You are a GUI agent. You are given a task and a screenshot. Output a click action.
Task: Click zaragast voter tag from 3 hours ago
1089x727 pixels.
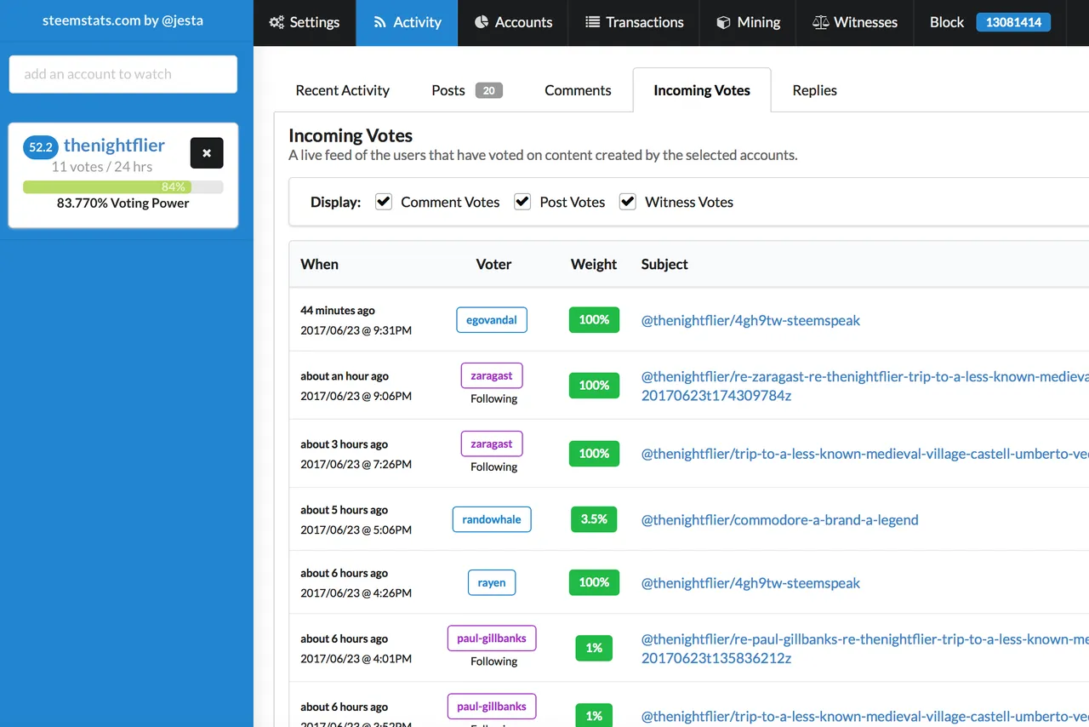[x=492, y=444]
